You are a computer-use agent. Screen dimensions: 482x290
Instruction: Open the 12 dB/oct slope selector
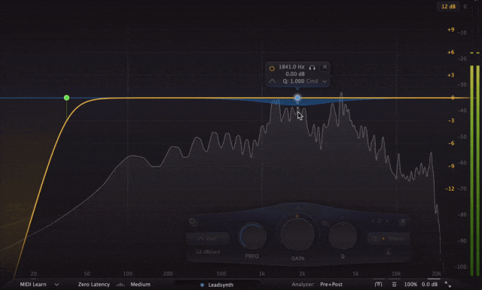click(x=208, y=252)
